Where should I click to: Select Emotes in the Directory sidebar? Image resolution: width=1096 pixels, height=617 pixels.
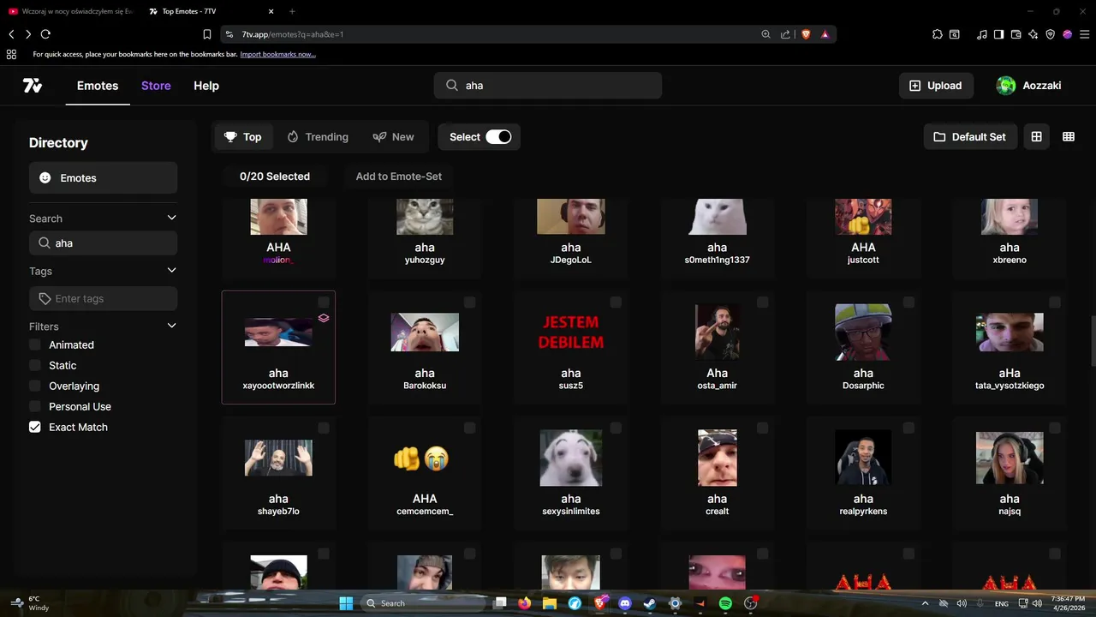[x=103, y=177]
